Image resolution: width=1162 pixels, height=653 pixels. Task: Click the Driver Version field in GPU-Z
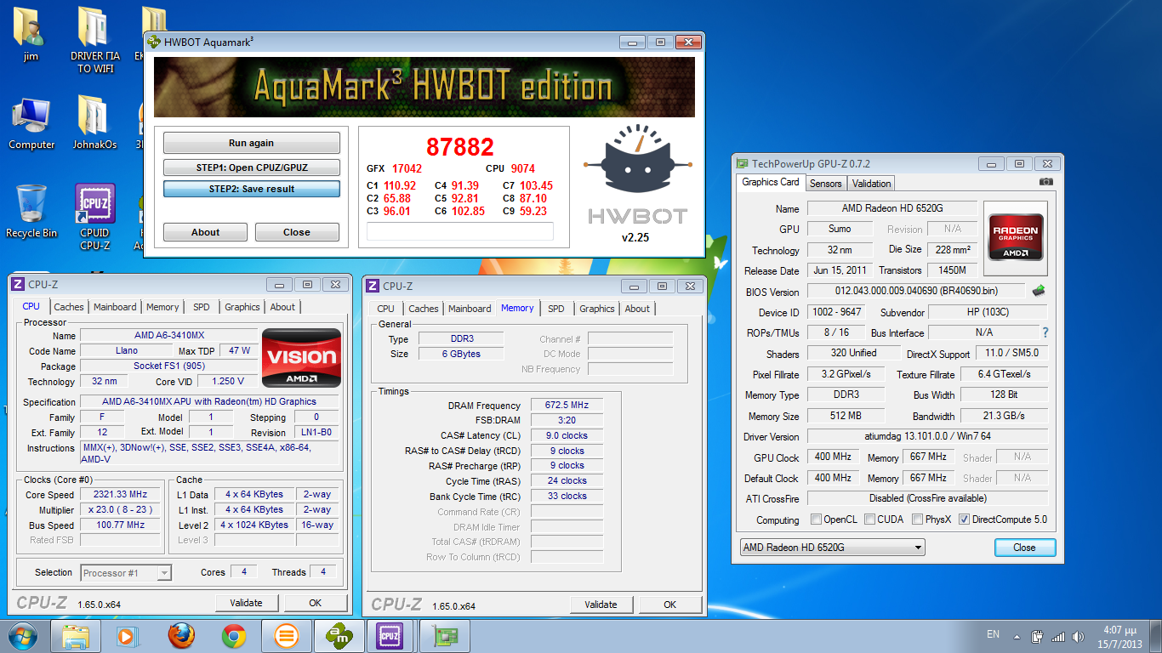click(927, 436)
